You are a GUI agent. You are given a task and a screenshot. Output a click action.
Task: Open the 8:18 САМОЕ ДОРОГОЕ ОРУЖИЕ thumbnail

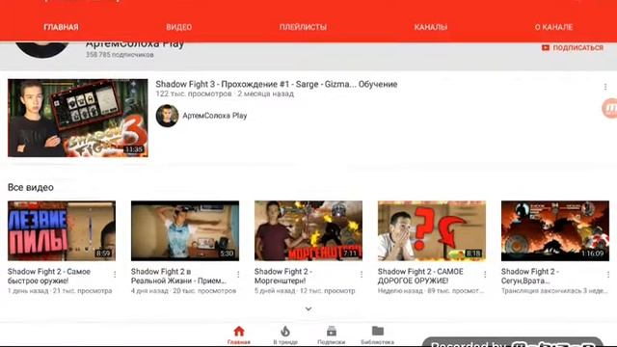click(x=432, y=231)
